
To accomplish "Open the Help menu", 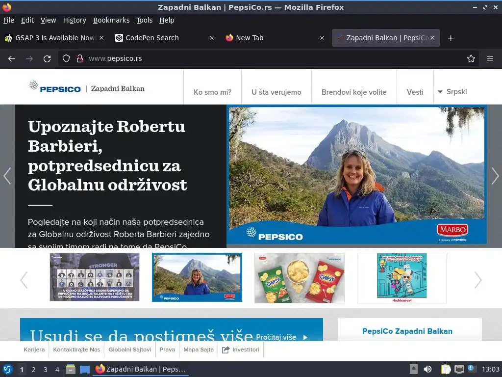I will [167, 20].
